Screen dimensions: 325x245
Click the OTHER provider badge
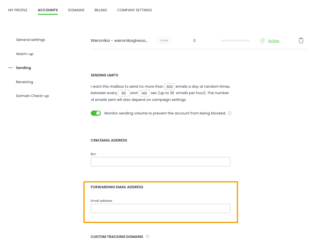164,41
